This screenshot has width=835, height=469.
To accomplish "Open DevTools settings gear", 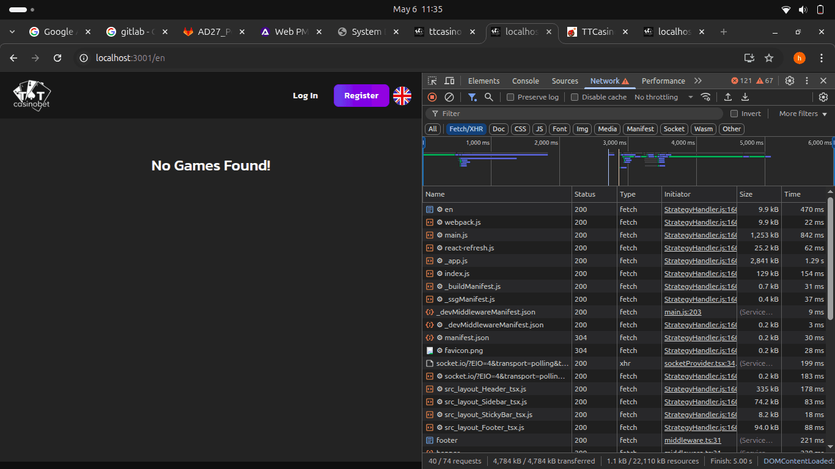I will click(x=790, y=81).
